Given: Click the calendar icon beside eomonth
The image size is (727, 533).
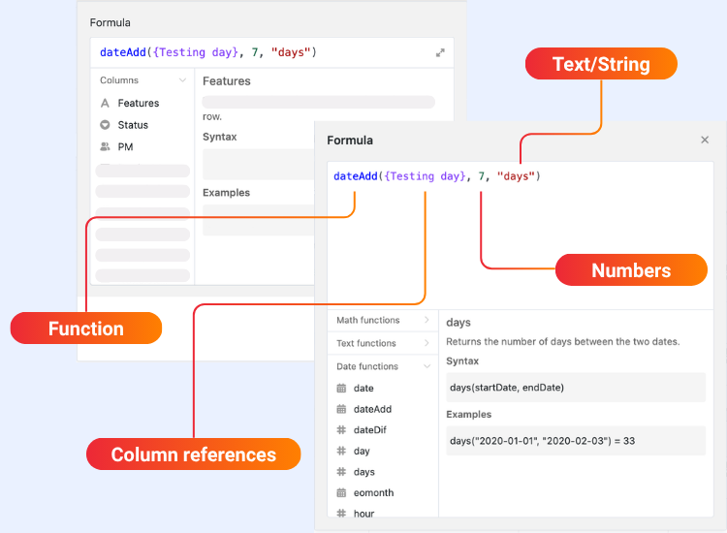Looking at the screenshot, I should click(x=341, y=493).
